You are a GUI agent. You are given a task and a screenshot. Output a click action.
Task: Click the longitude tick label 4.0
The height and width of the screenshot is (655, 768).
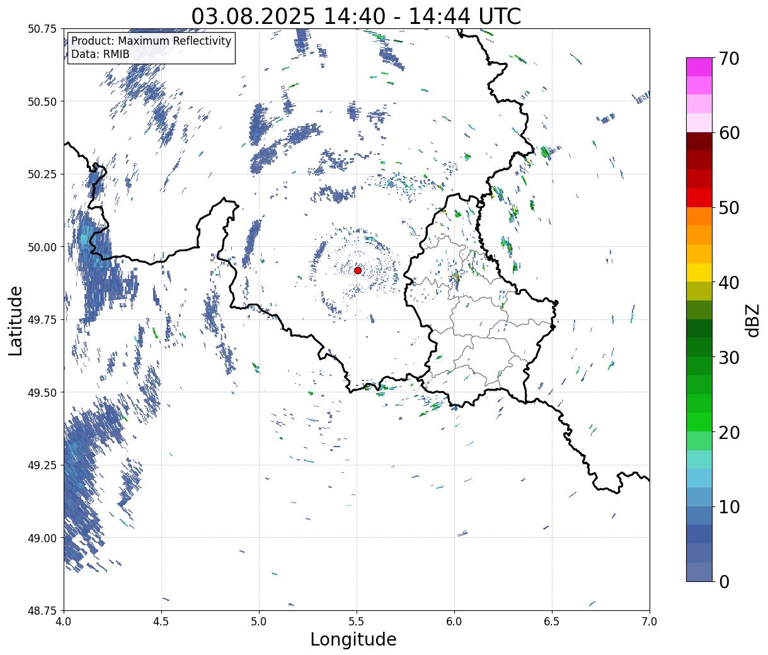pyautogui.click(x=64, y=621)
